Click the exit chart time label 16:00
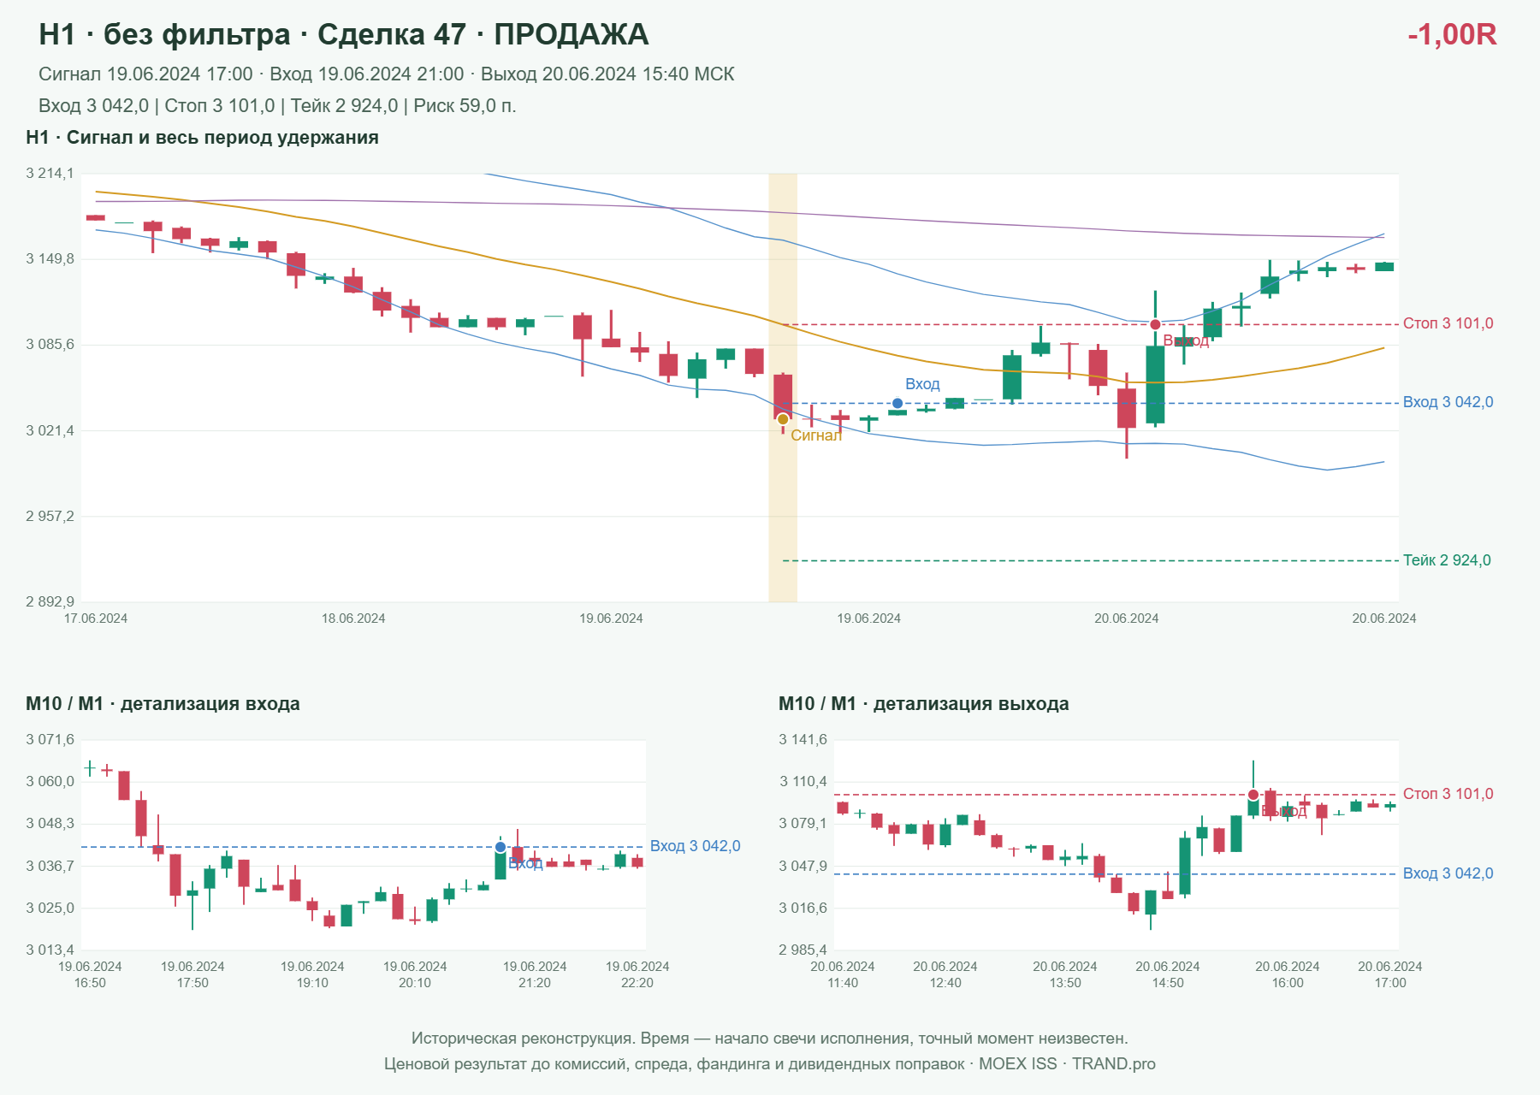The height and width of the screenshot is (1095, 1540). pos(1288,983)
